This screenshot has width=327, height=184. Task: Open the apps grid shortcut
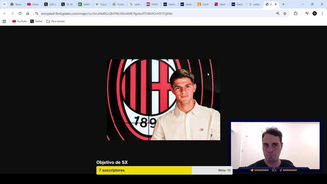point(4,21)
